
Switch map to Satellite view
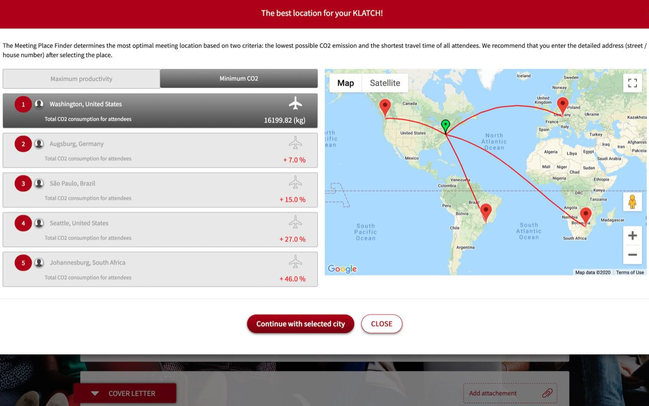[385, 83]
